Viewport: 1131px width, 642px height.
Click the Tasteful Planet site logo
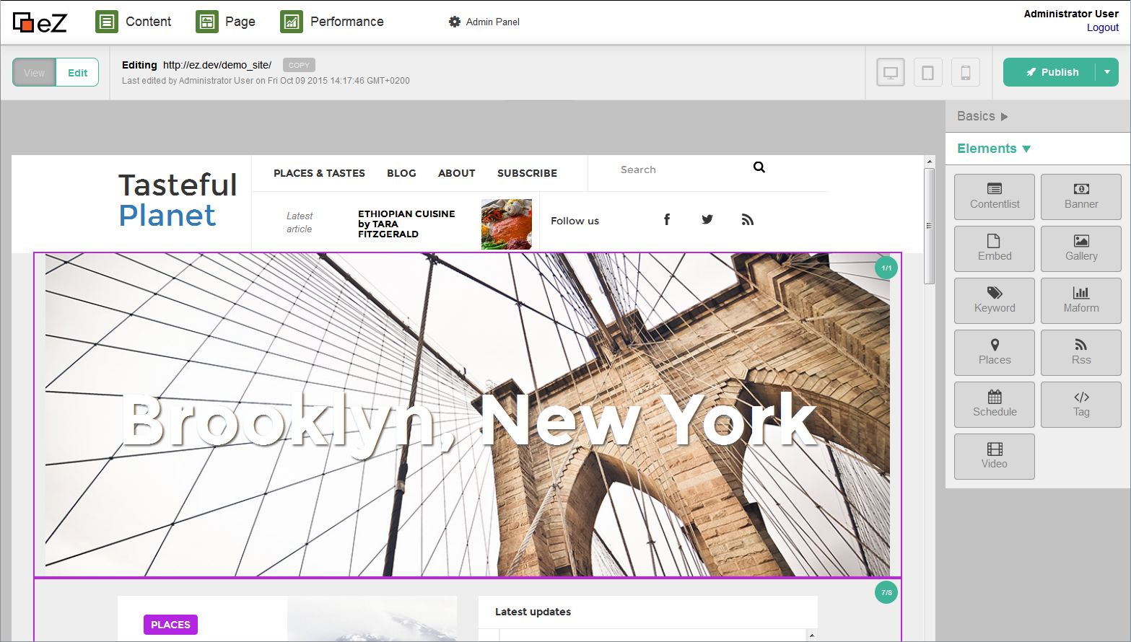click(178, 201)
